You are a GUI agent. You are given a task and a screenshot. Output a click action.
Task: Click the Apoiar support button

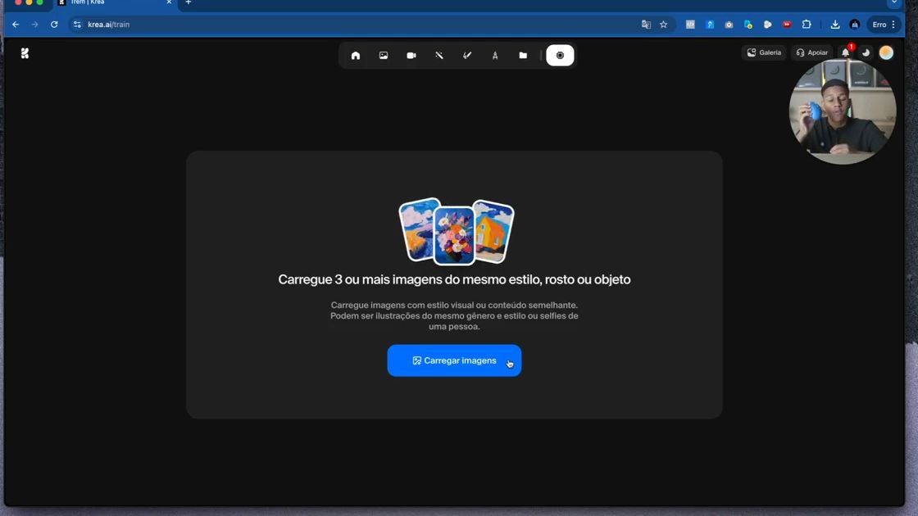point(811,52)
